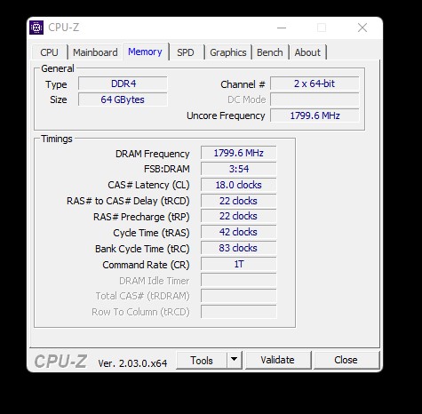Click the FSB:DRAM 3:54 value
Screen dimensions: 422x414
click(x=239, y=169)
